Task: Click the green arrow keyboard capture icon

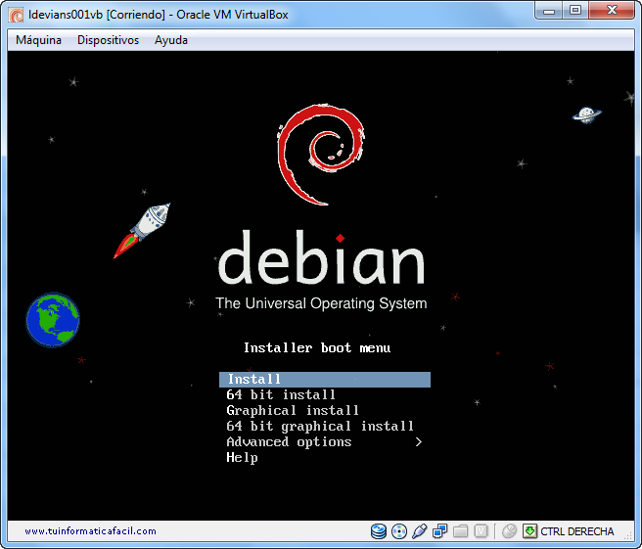Action: [529, 531]
